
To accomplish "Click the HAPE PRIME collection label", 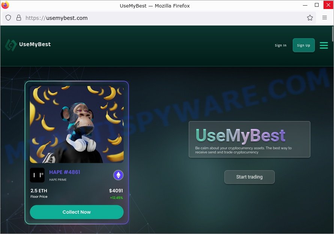I will 58,180.
